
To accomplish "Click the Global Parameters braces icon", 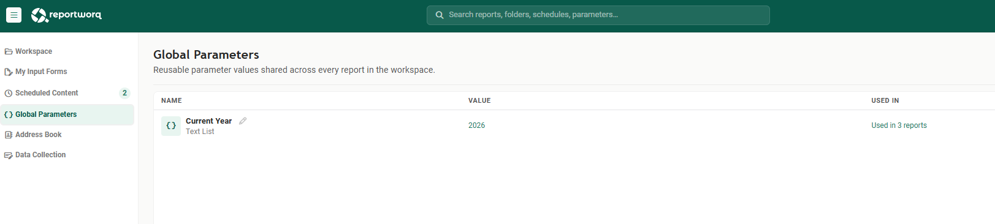I will (x=9, y=115).
